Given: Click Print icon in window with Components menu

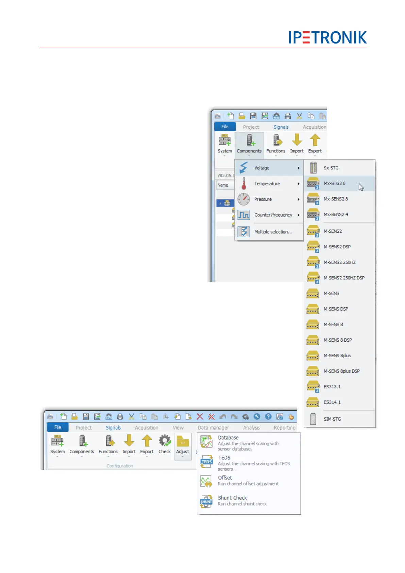Looking at the screenshot, I should pos(288,116).
